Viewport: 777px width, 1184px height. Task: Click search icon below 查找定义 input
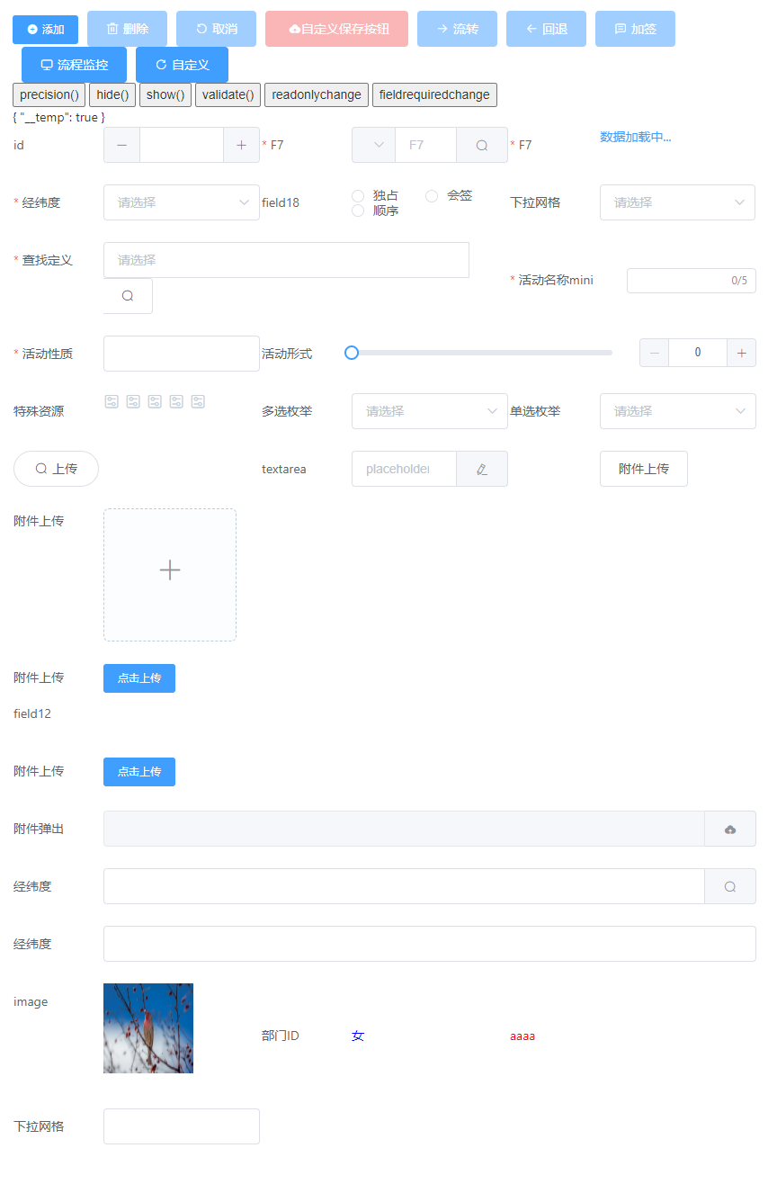128,296
